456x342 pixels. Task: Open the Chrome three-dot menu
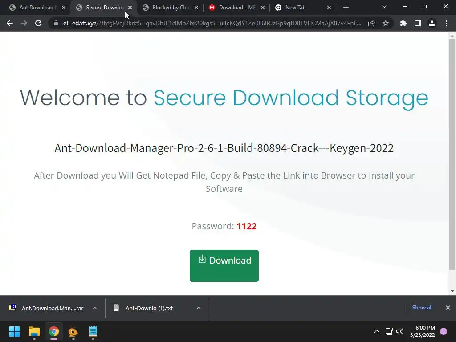tap(446, 23)
